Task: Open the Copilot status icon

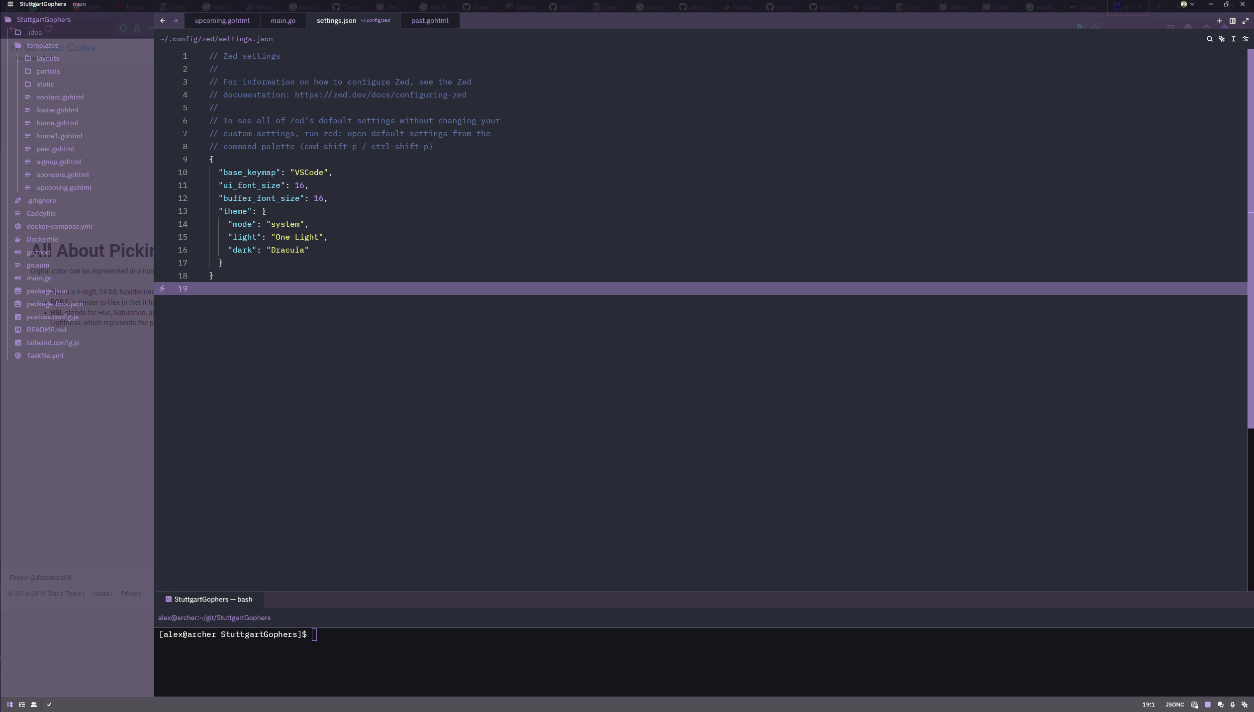Action: pos(1194,705)
